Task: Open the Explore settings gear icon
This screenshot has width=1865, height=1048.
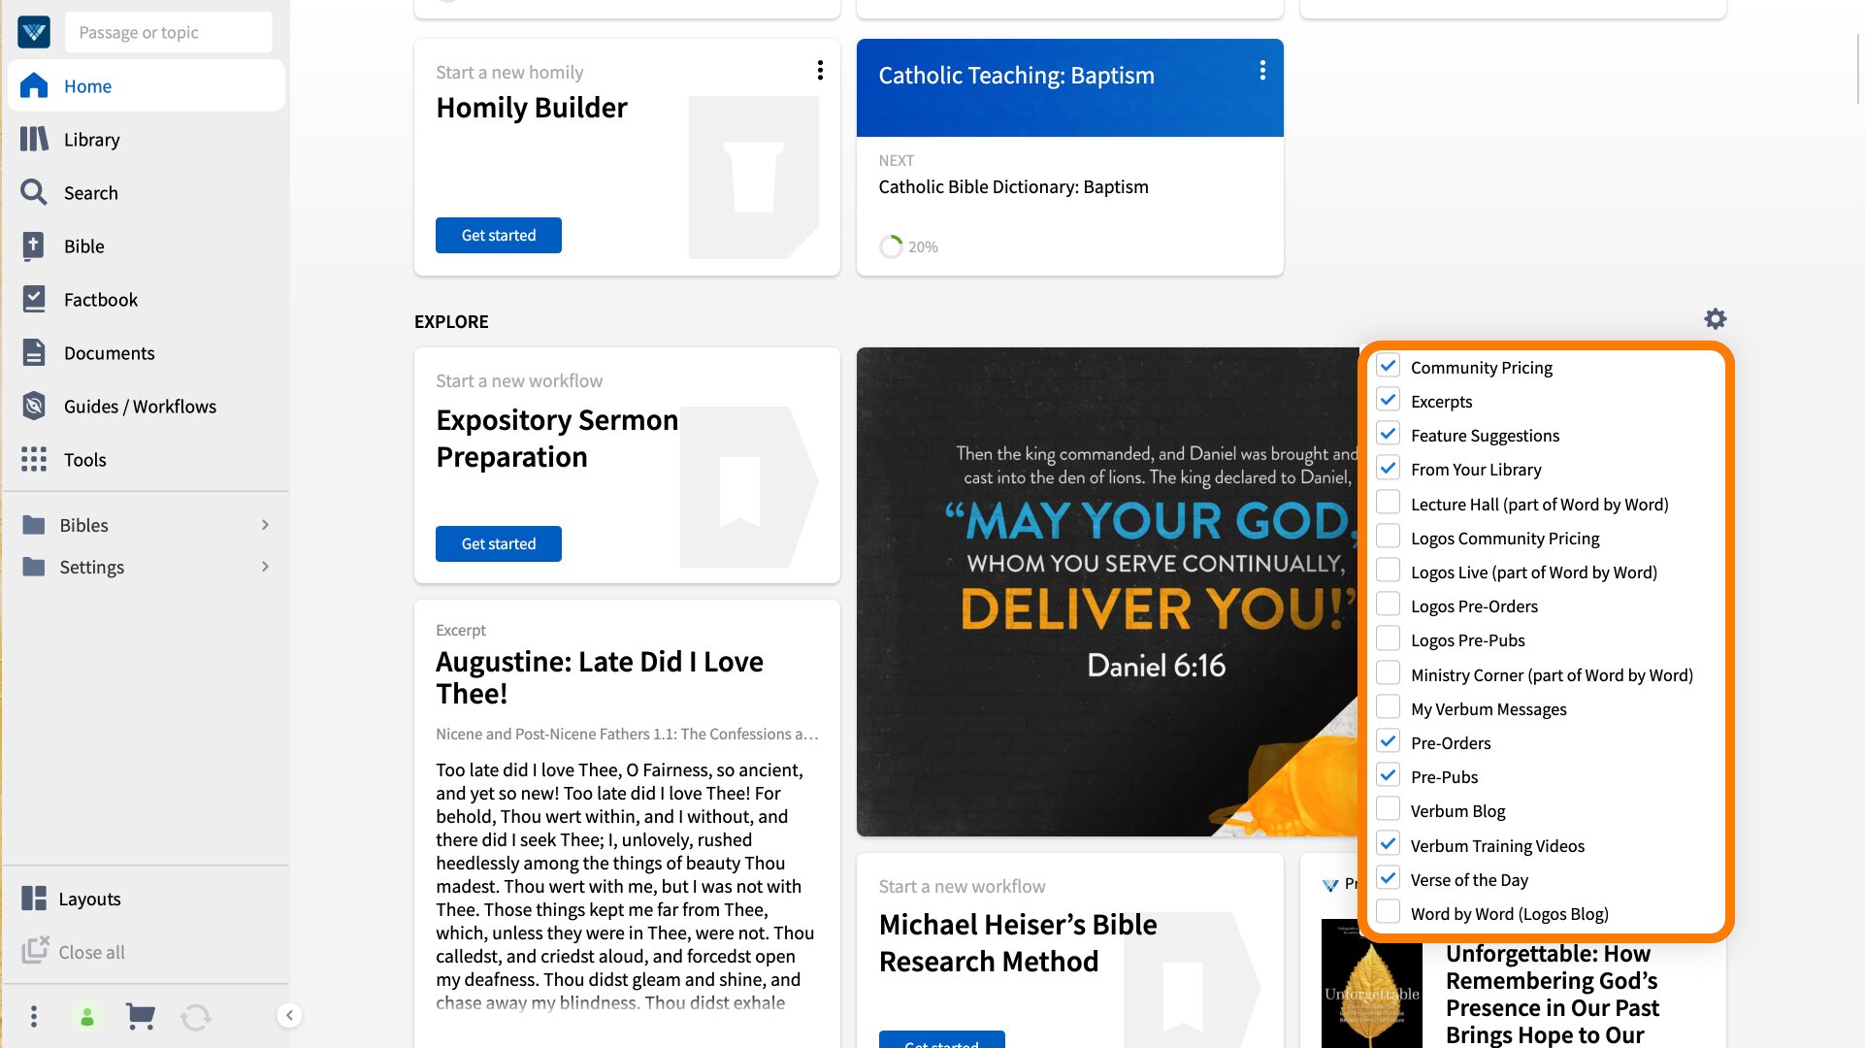Action: [x=1716, y=319]
